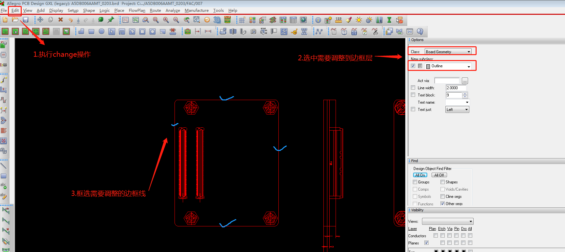Click the TP testpoint icon
The image size is (565, 252).
click(x=294, y=31)
